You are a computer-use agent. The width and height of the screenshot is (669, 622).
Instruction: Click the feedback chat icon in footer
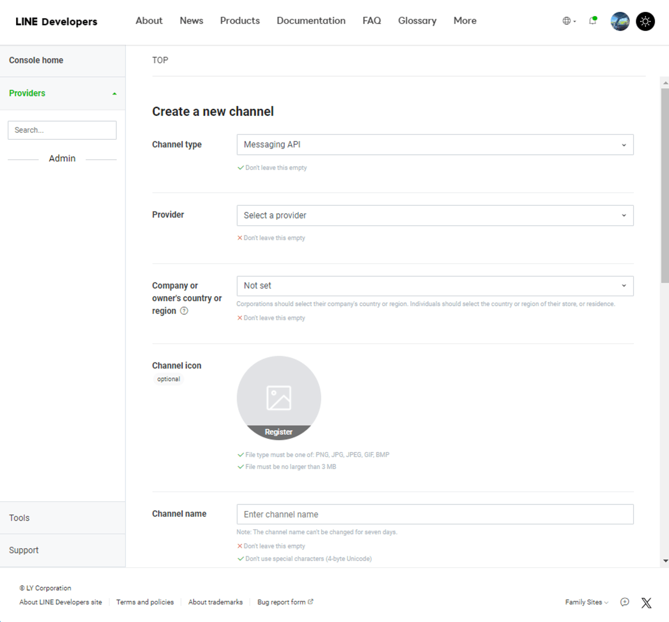pos(625,602)
